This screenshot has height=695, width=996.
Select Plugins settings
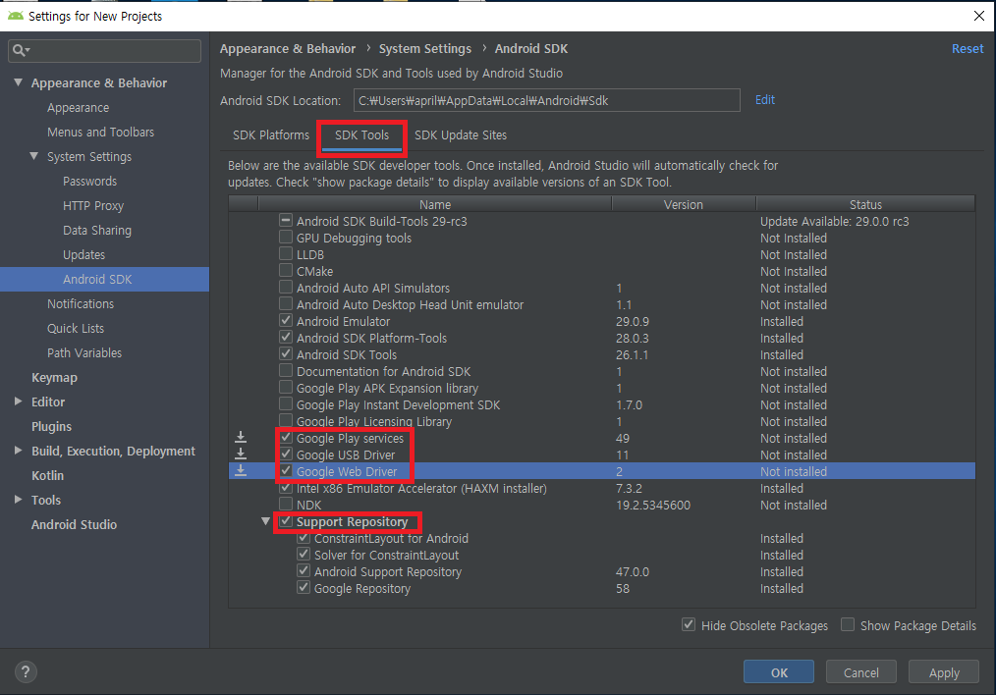[51, 426]
